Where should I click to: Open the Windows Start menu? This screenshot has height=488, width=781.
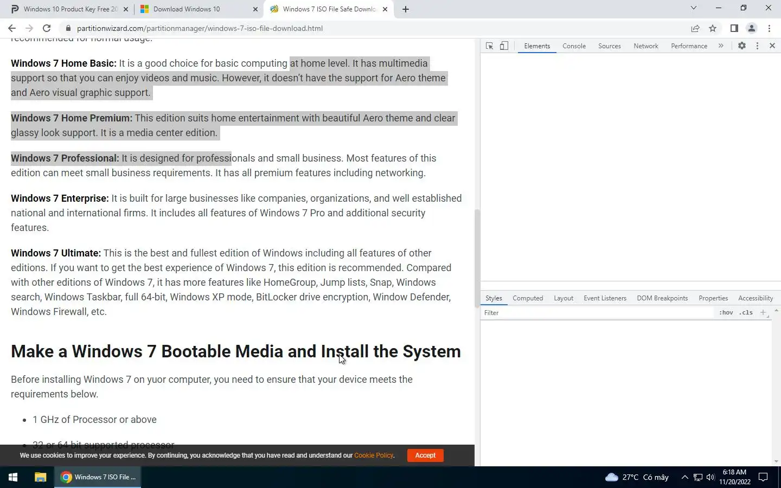(x=13, y=477)
